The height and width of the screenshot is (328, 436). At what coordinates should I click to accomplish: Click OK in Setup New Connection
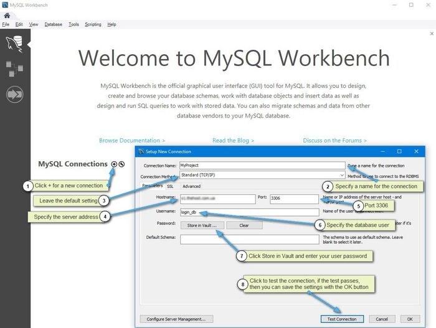[410, 319]
